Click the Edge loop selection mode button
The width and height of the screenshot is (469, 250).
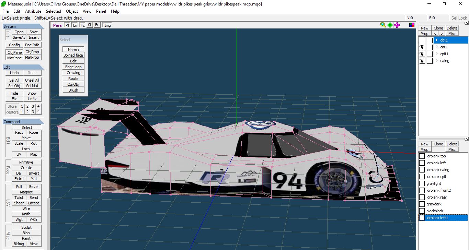tap(73, 67)
